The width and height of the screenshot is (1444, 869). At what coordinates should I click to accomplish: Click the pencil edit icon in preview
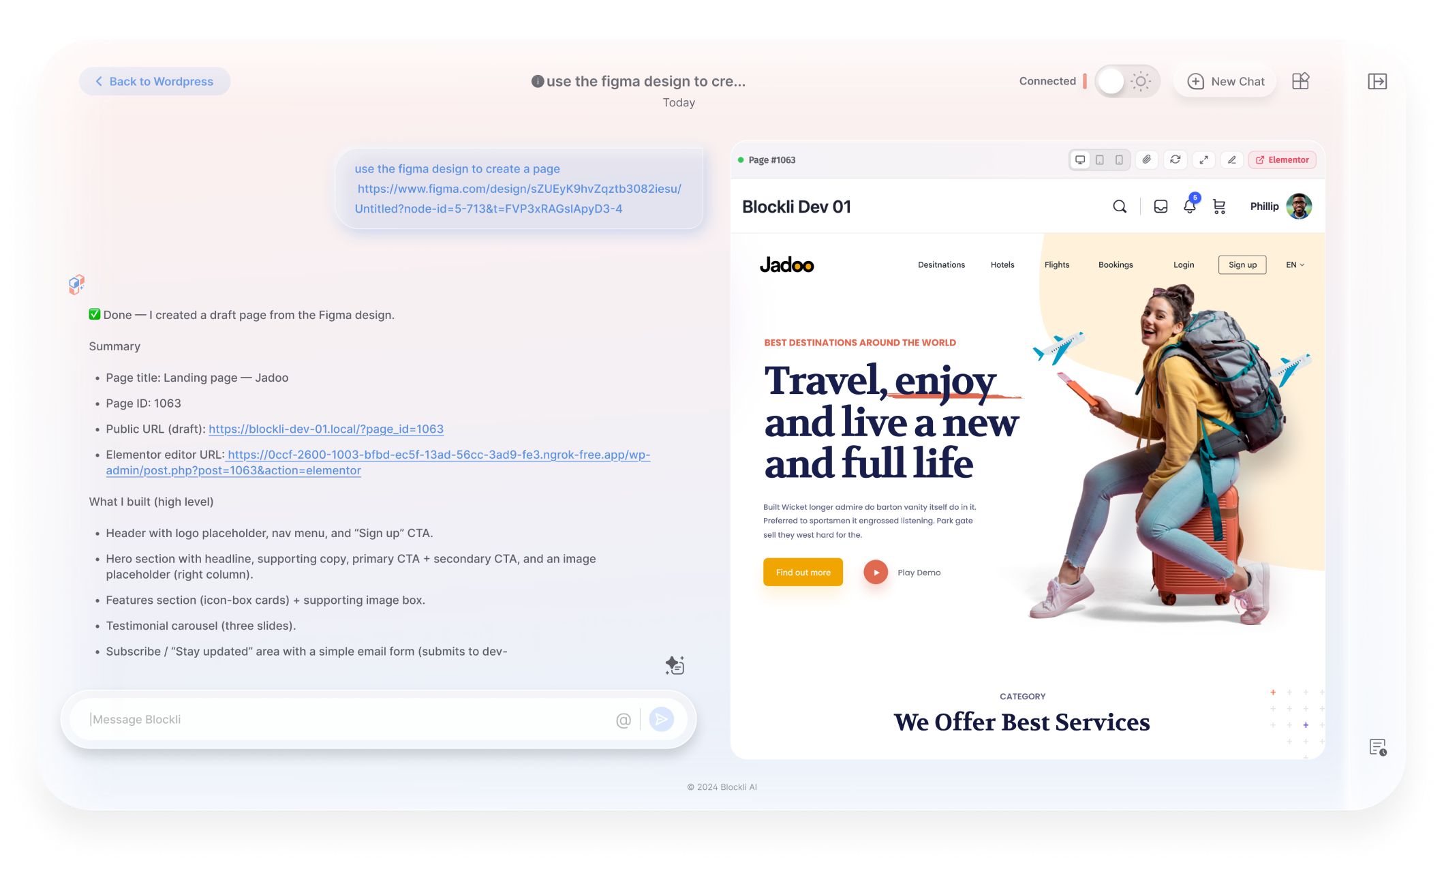[1232, 159]
